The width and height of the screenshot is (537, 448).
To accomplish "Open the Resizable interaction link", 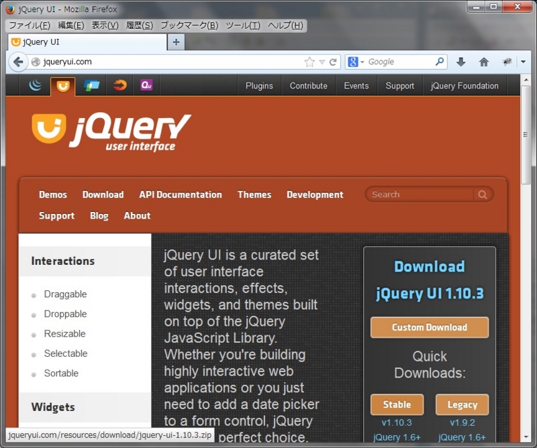I will click(x=64, y=334).
